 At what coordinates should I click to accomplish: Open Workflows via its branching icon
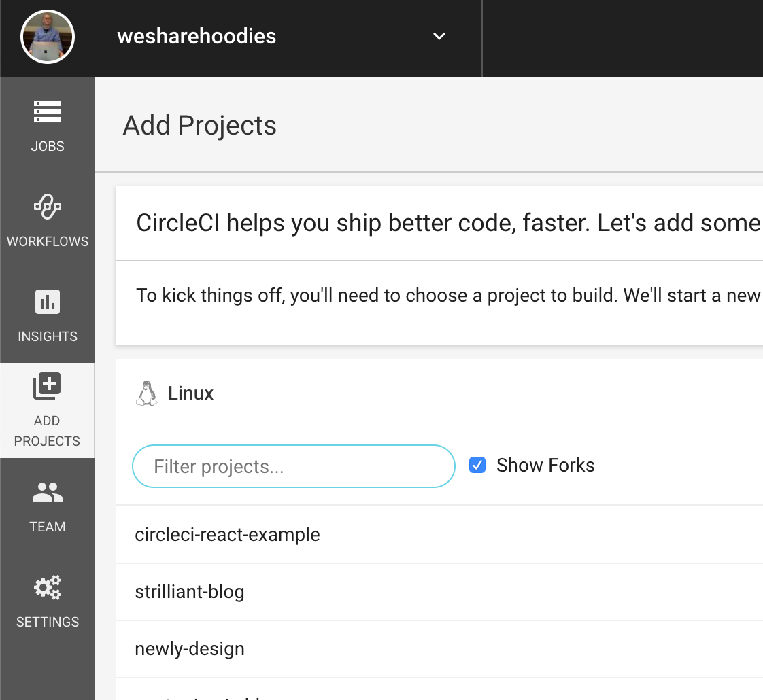click(47, 207)
